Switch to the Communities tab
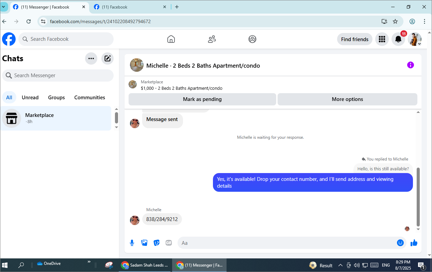This screenshot has height=272, width=432. [90, 98]
